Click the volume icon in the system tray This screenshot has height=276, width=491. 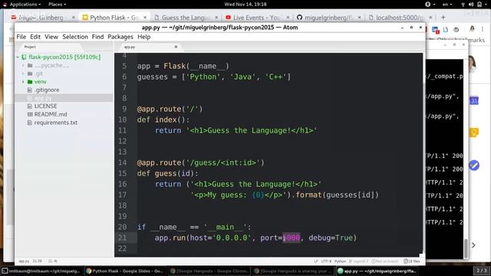point(471,5)
